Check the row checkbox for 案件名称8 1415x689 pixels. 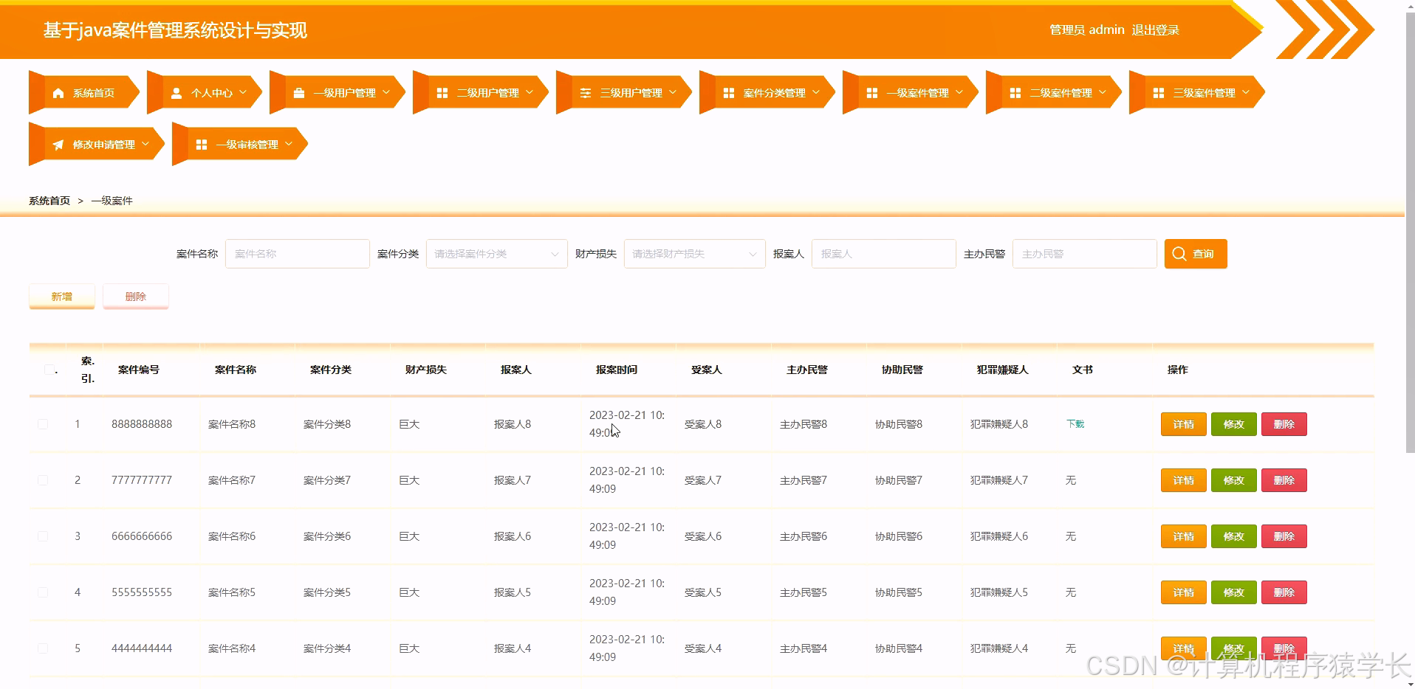tap(42, 424)
